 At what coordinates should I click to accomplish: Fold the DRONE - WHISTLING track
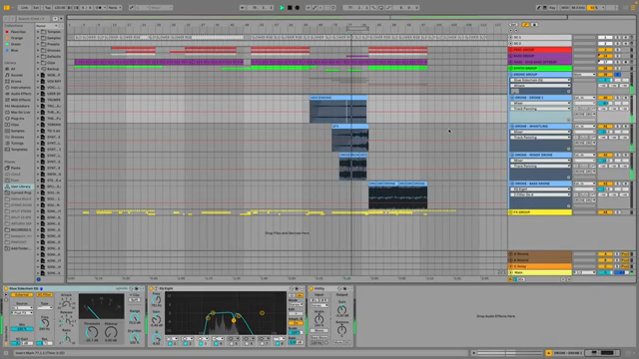coord(512,127)
